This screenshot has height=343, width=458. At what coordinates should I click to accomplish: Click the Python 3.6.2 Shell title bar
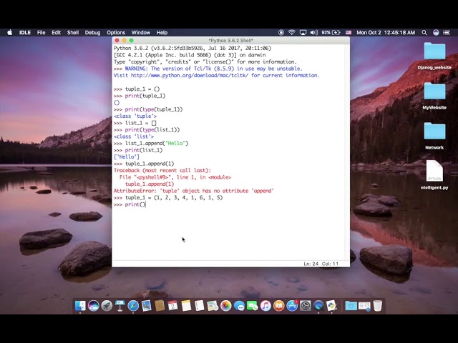[230, 40]
